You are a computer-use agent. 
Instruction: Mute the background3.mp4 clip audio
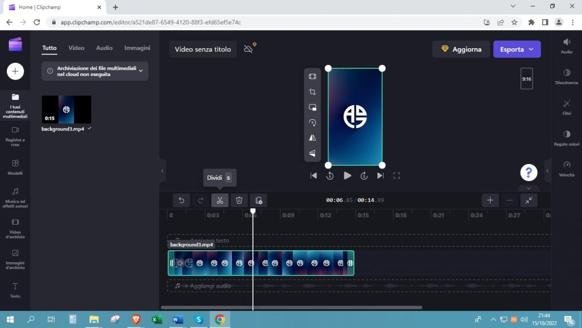pyautogui.click(x=180, y=263)
